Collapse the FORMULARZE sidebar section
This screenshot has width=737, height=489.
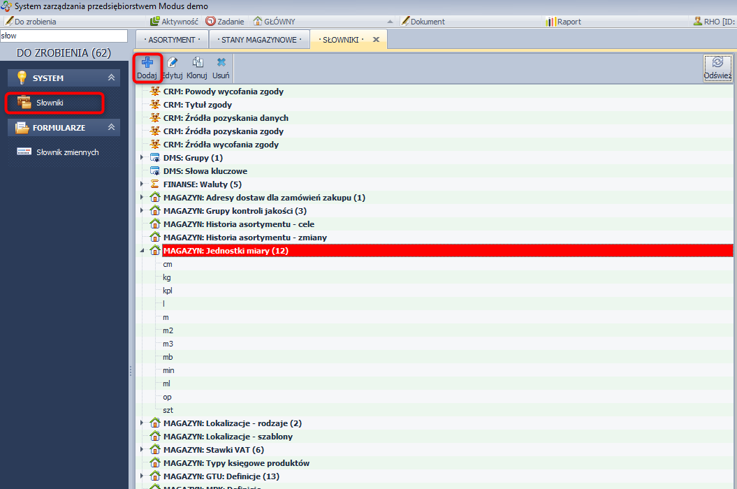[110, 128]
